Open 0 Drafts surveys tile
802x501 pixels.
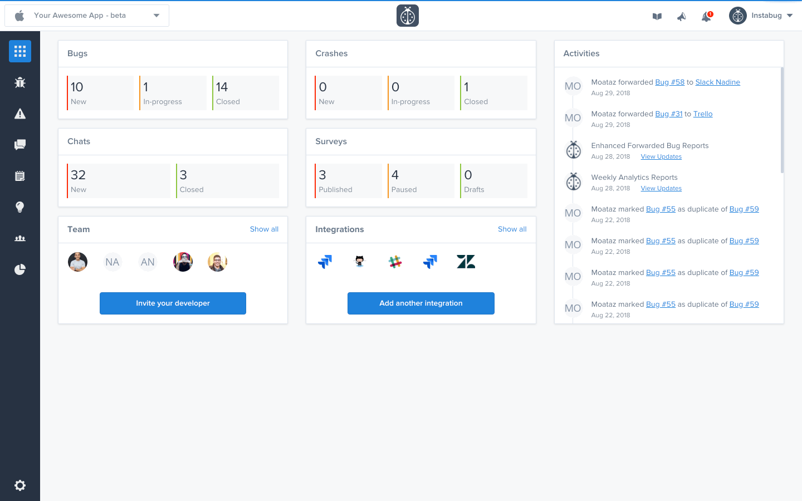[x=493, y=181]
